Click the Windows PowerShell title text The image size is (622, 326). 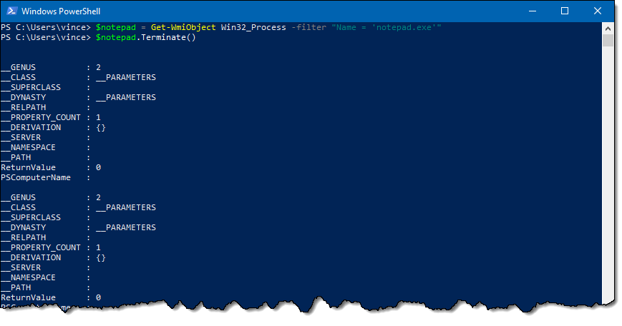pos(61,11)
